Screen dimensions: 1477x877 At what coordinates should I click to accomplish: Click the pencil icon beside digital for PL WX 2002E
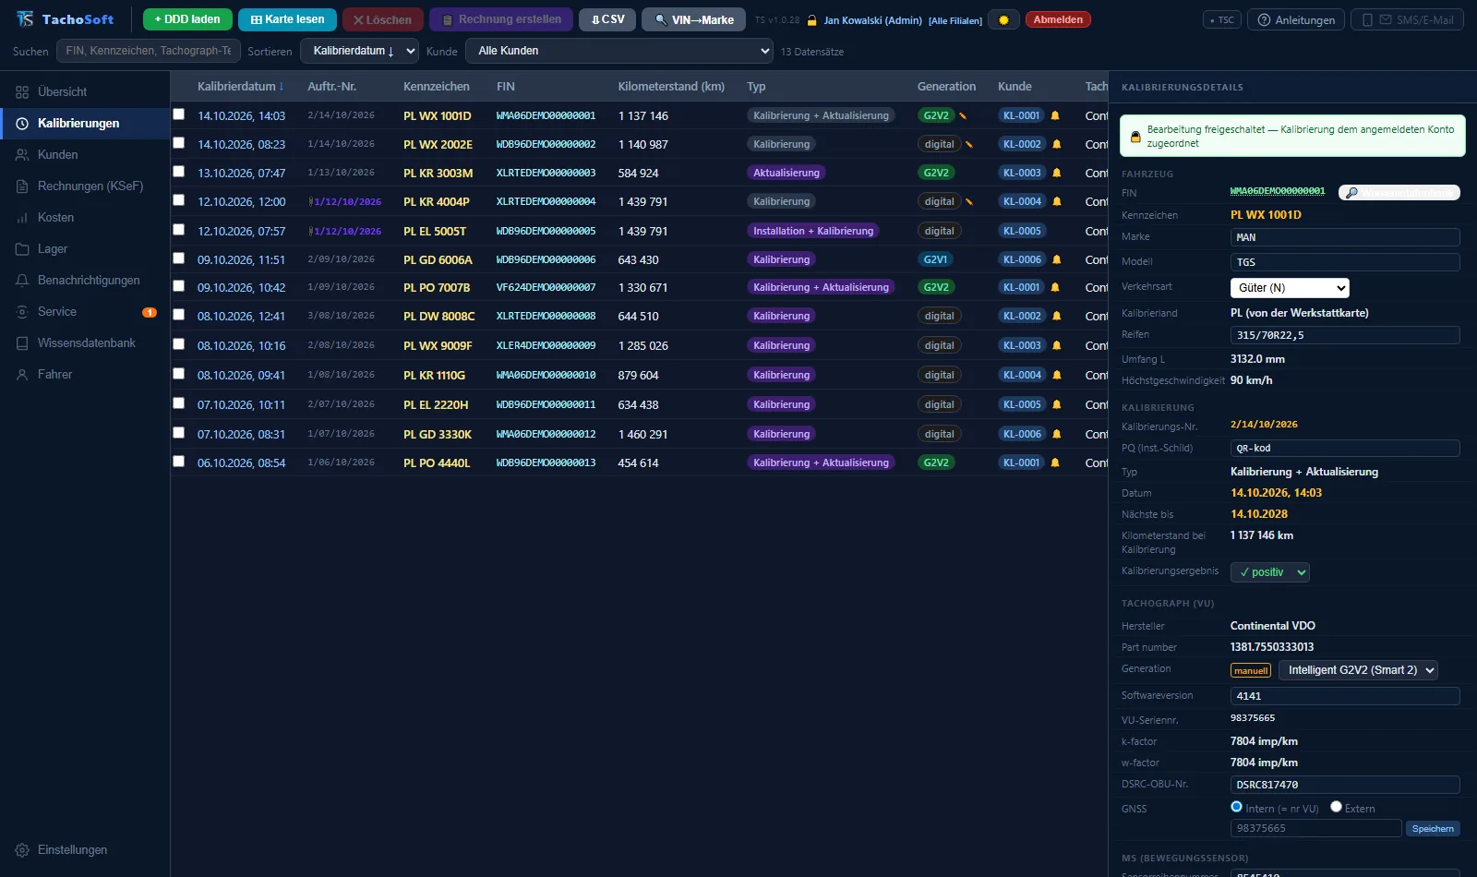click(969, 144)
